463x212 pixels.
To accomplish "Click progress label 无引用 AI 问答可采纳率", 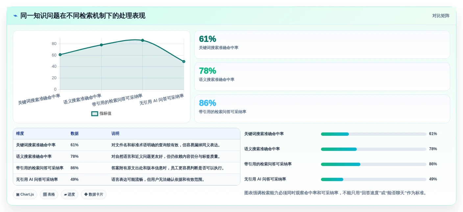I will tap(265, 179).
